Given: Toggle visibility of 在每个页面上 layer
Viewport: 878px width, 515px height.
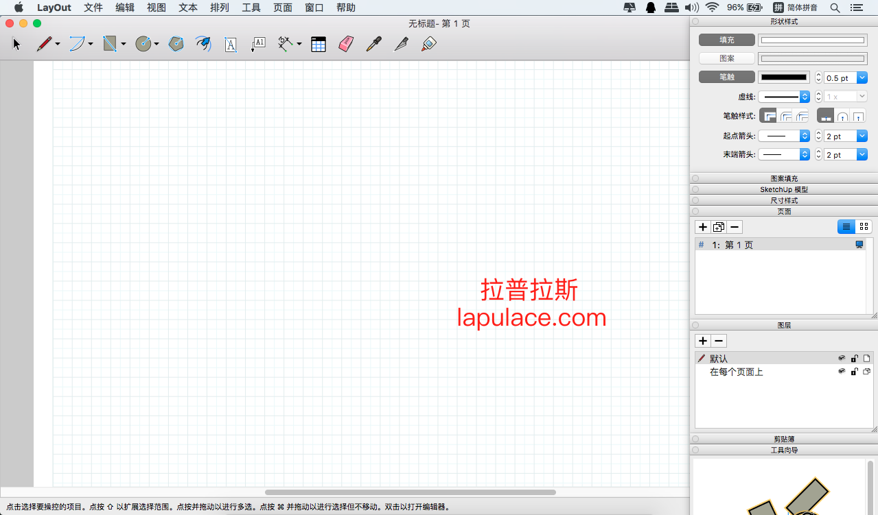Looking at the screenshot, I should coord(842,372).
